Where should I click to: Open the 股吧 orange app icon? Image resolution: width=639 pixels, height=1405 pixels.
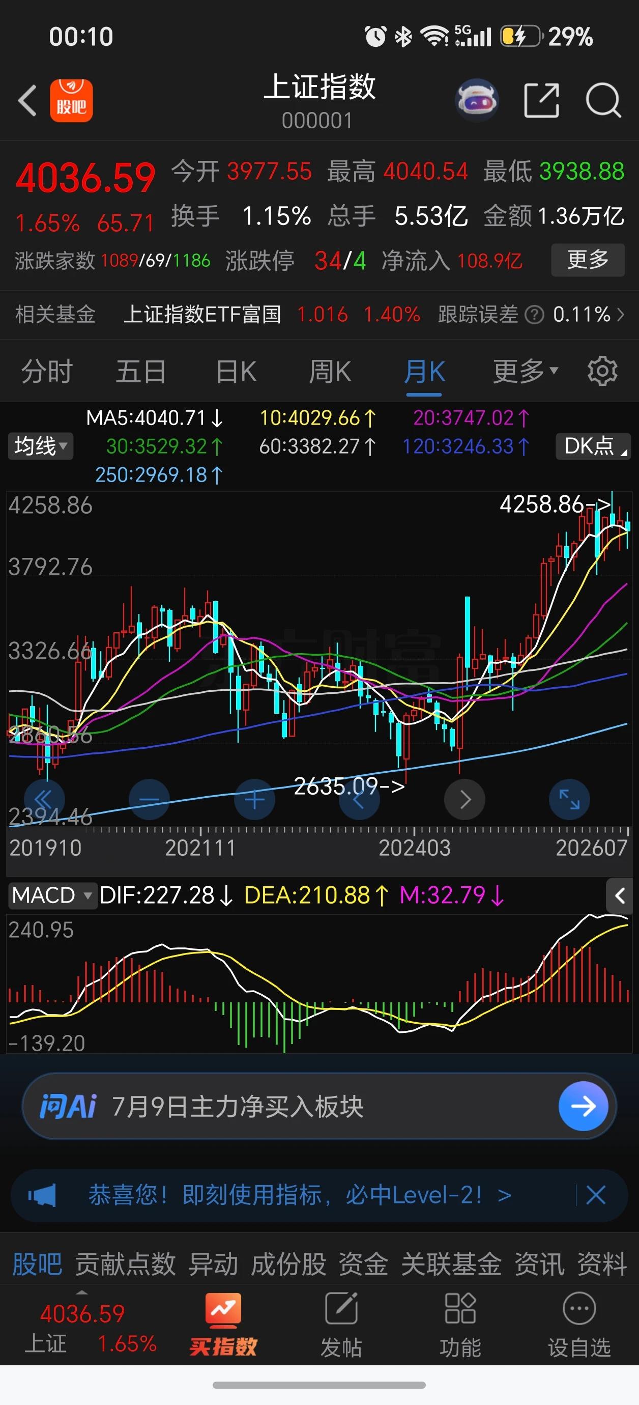click(71, 100)
